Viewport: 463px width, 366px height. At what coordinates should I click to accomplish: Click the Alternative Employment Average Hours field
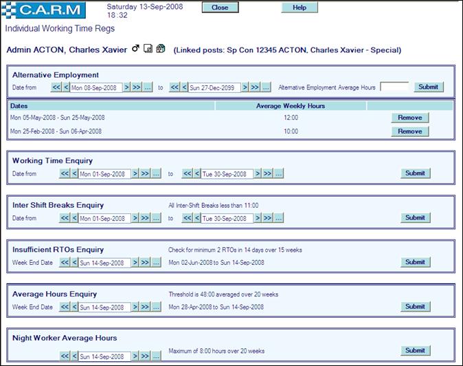394,87
